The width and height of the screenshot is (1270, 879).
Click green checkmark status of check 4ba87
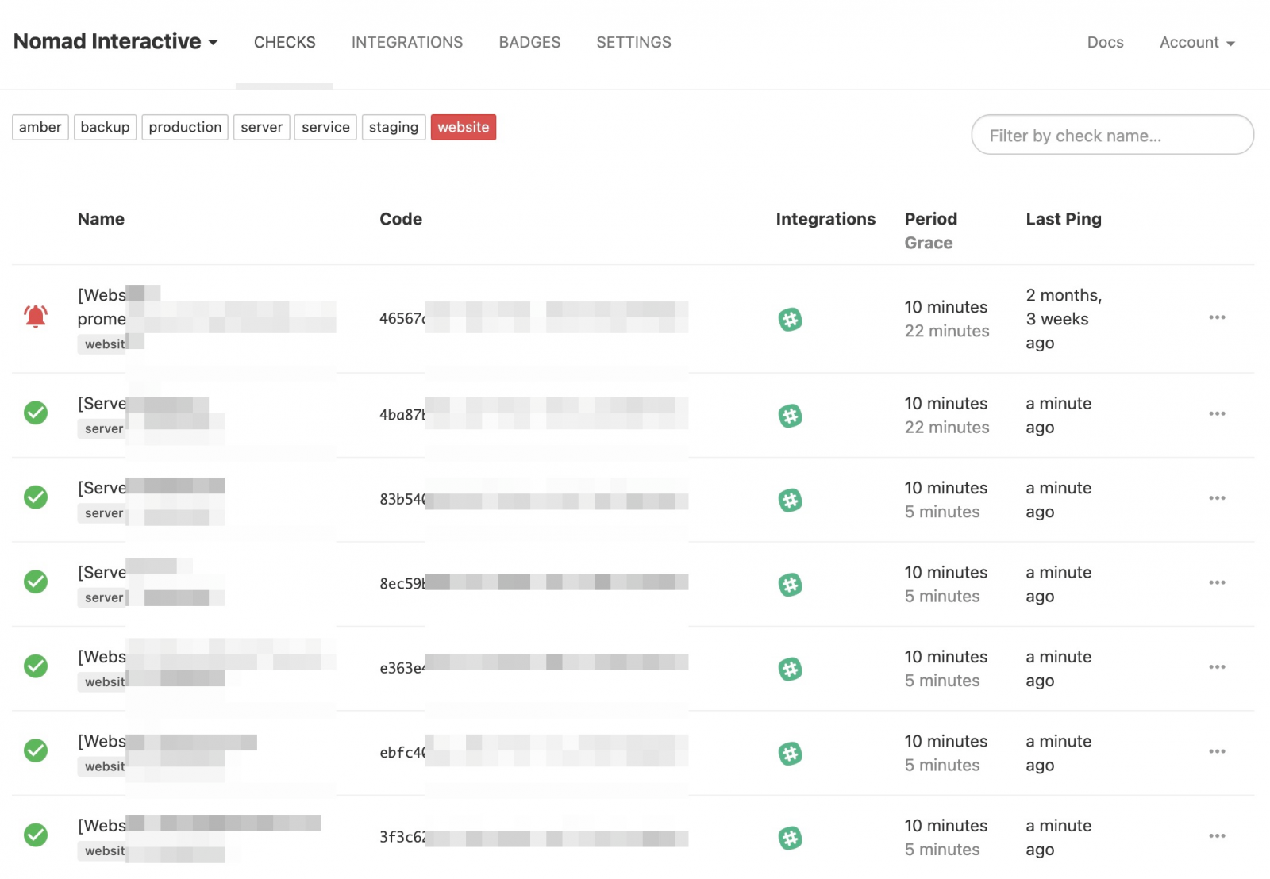tap(36, 413)
